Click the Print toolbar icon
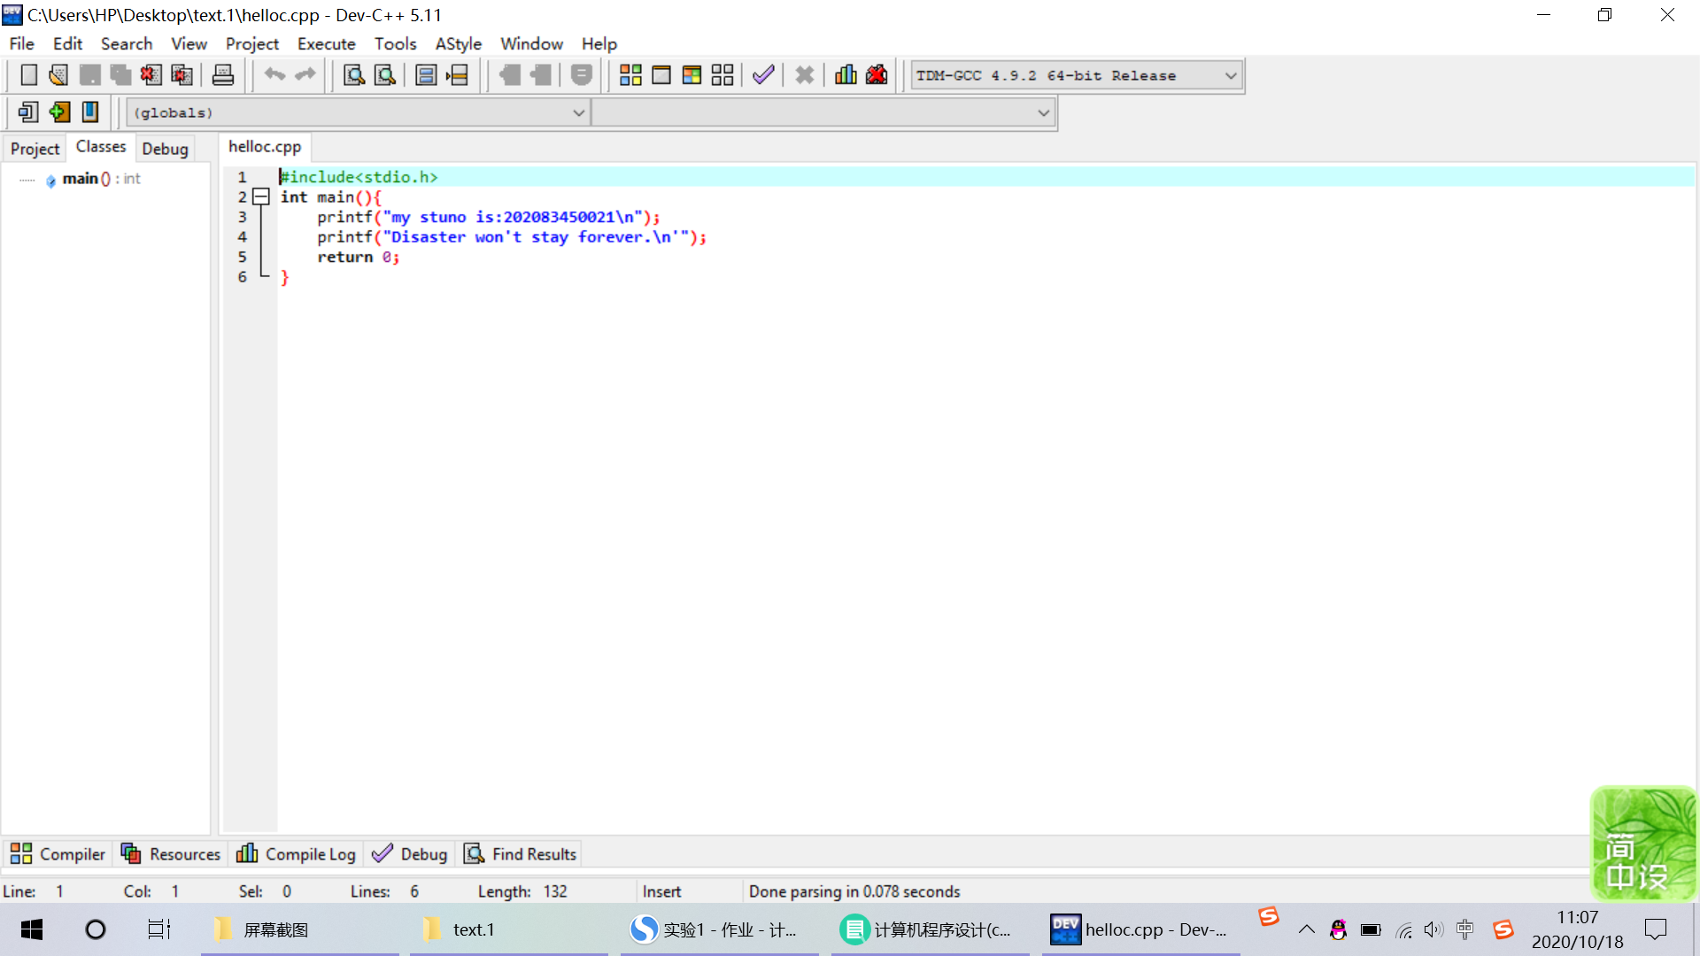 (x=223, y=75)
